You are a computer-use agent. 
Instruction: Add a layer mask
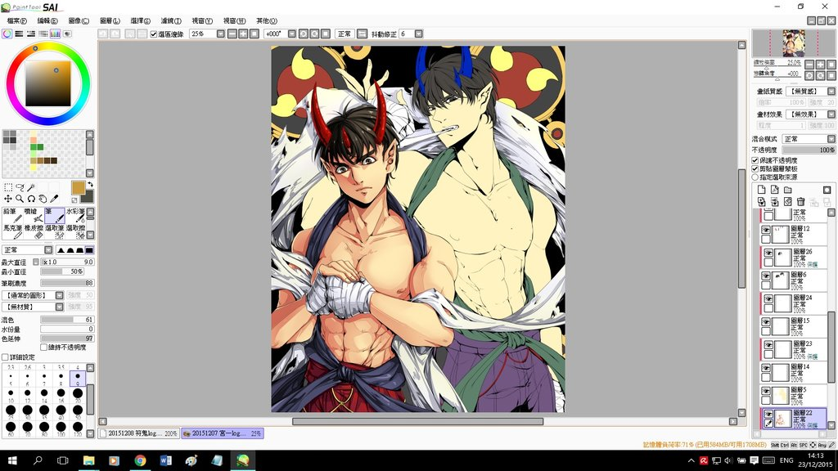tap(827, 190)
